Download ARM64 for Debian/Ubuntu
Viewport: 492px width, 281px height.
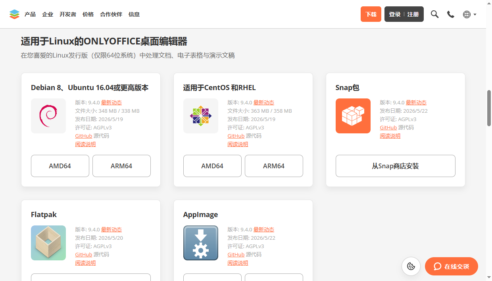click(x=121, y=166)
